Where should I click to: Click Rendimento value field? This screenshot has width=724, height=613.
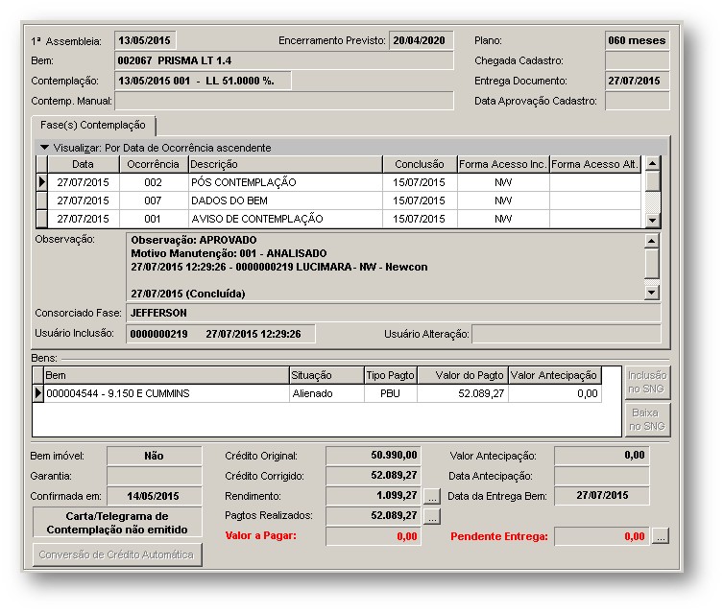(374, 496)
